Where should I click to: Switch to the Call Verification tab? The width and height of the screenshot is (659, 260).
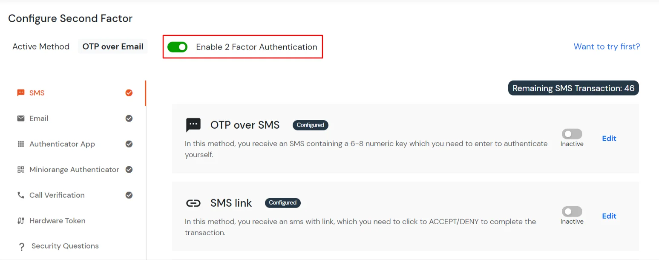click(x=57, y=195)
